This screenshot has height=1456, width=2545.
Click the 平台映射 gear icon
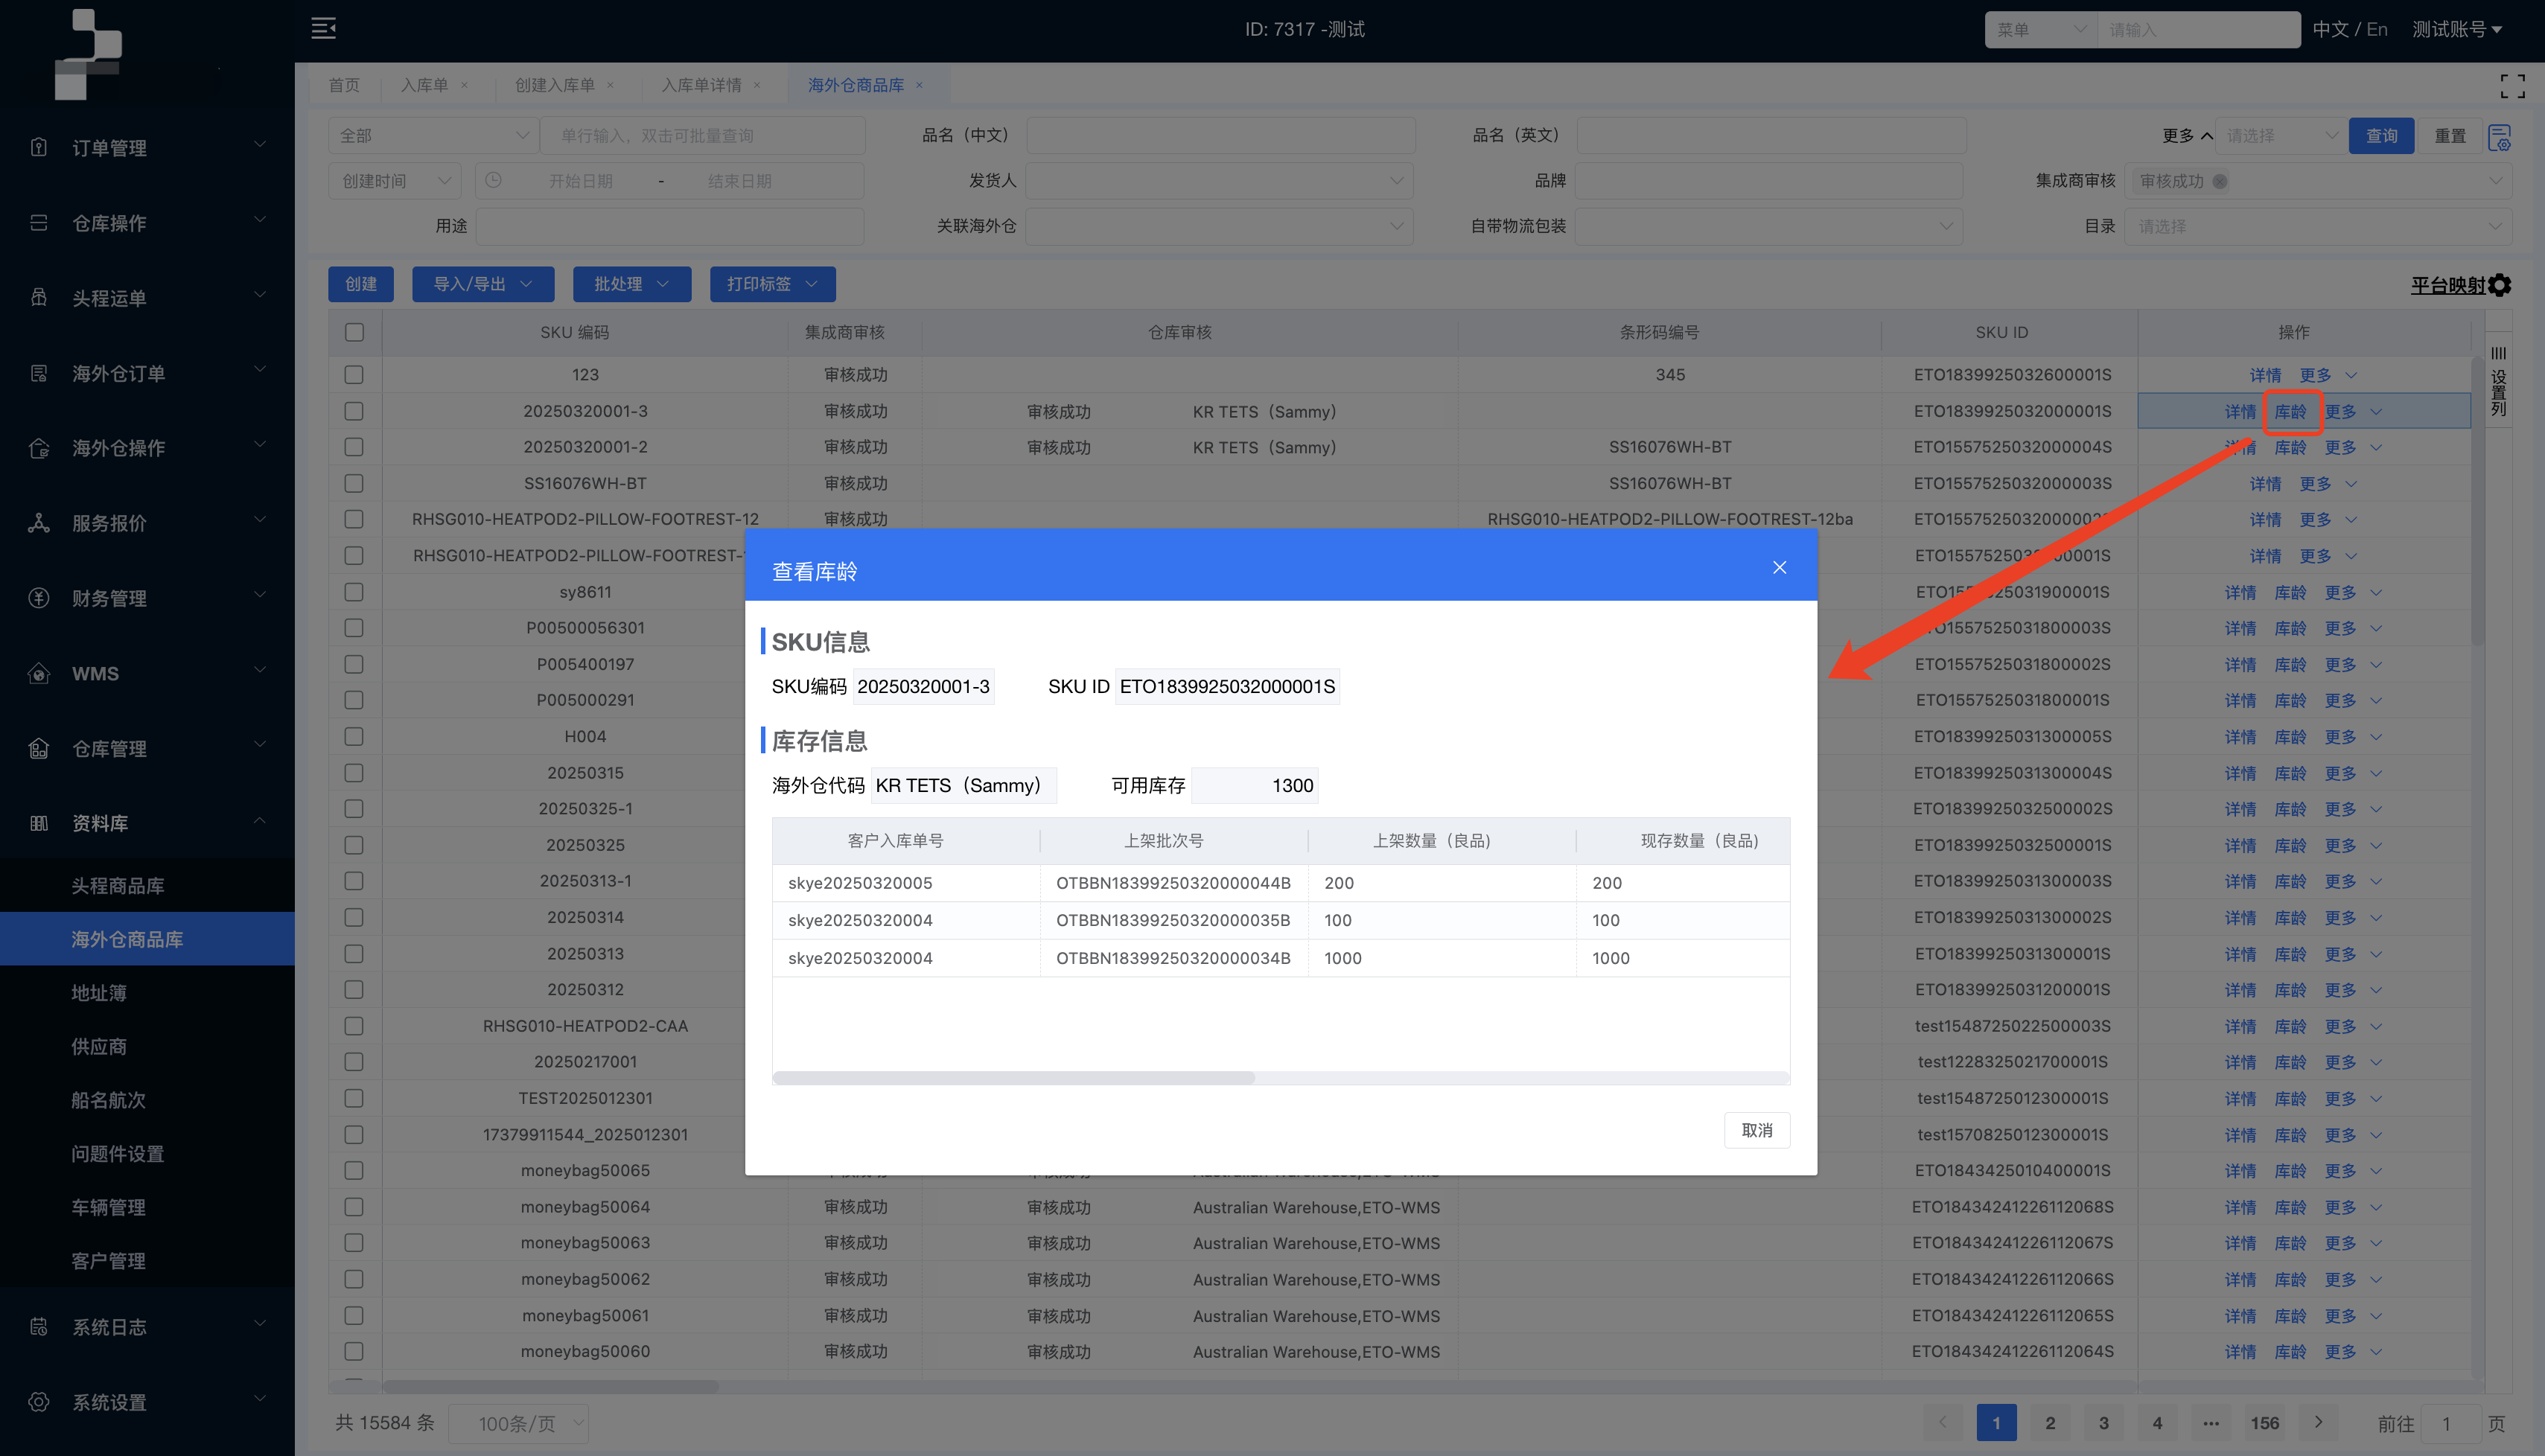click(x=2499, y=285)
